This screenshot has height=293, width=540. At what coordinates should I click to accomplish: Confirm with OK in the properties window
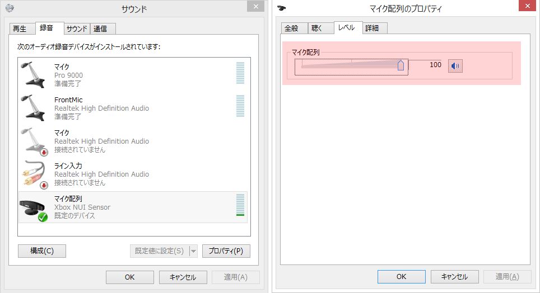[402, 276]
